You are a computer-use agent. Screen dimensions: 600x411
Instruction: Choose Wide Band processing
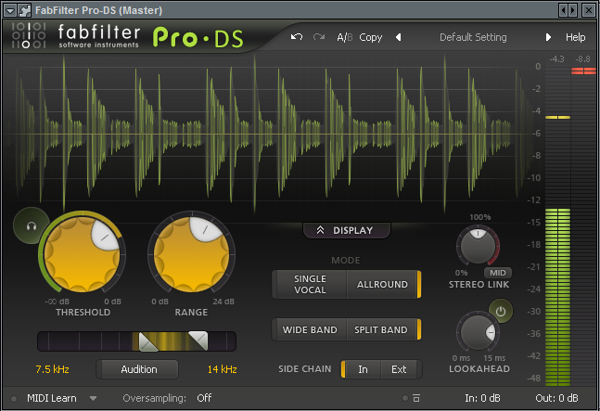[310, 329]
